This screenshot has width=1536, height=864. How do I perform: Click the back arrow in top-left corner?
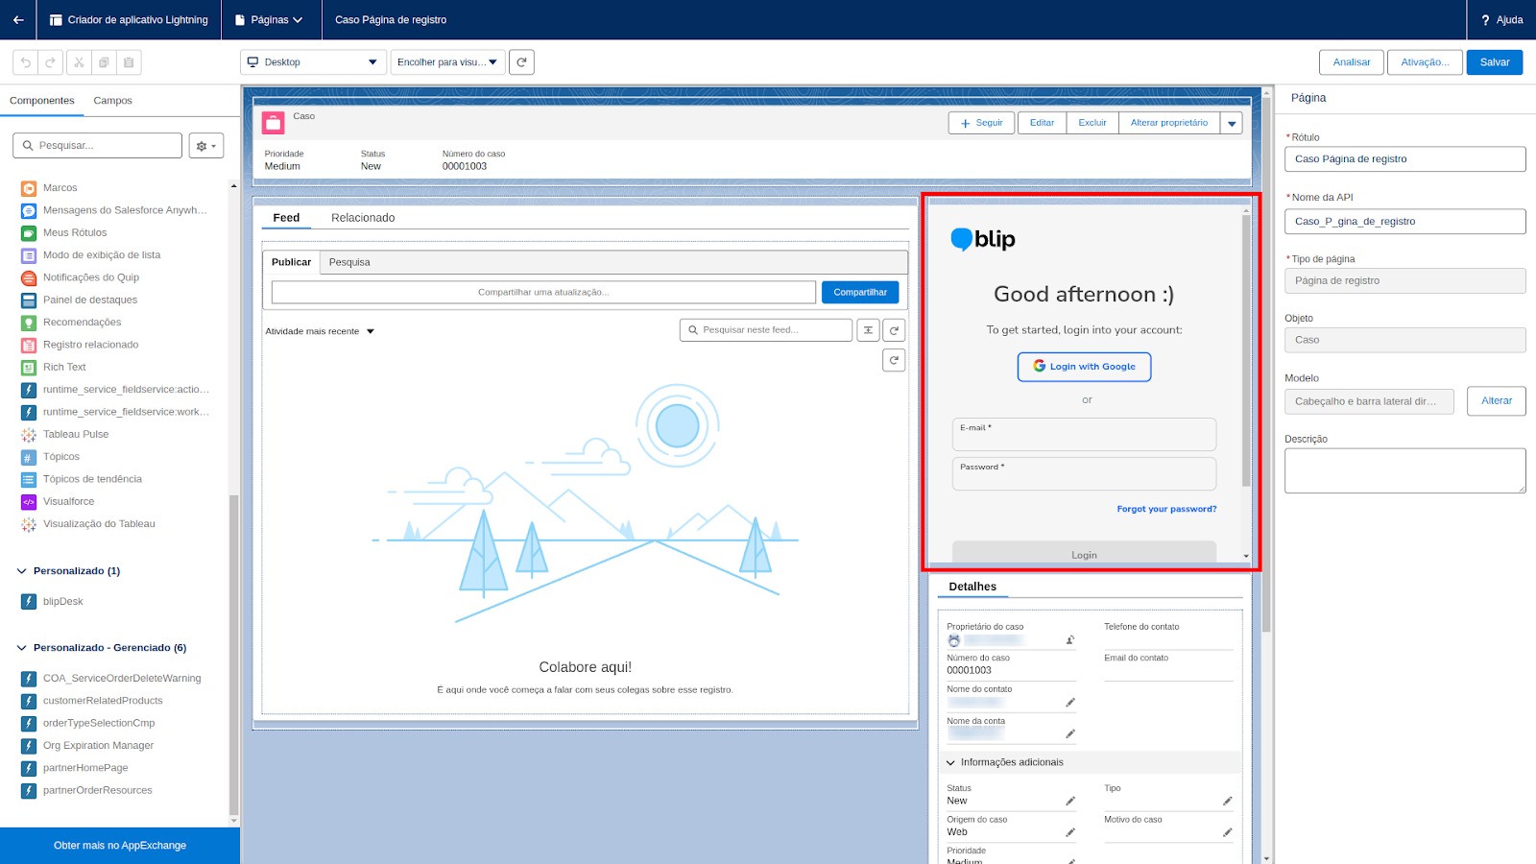(x=18, y=19)
